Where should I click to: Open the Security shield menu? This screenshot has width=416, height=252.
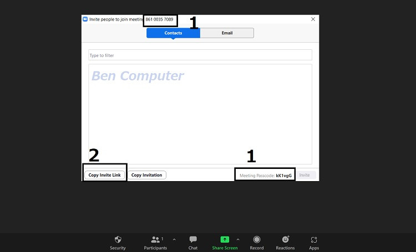(x=118, y=243)
